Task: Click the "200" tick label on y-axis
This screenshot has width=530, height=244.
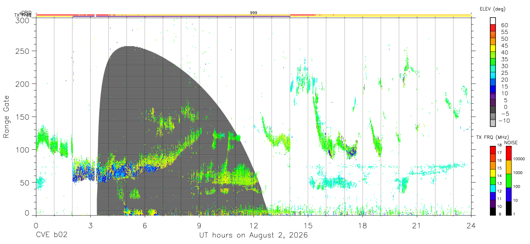Action: click(x=23, y=83)
